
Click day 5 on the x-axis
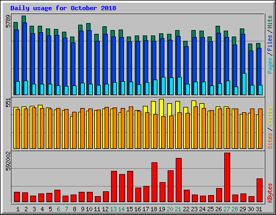click(50, 209)
